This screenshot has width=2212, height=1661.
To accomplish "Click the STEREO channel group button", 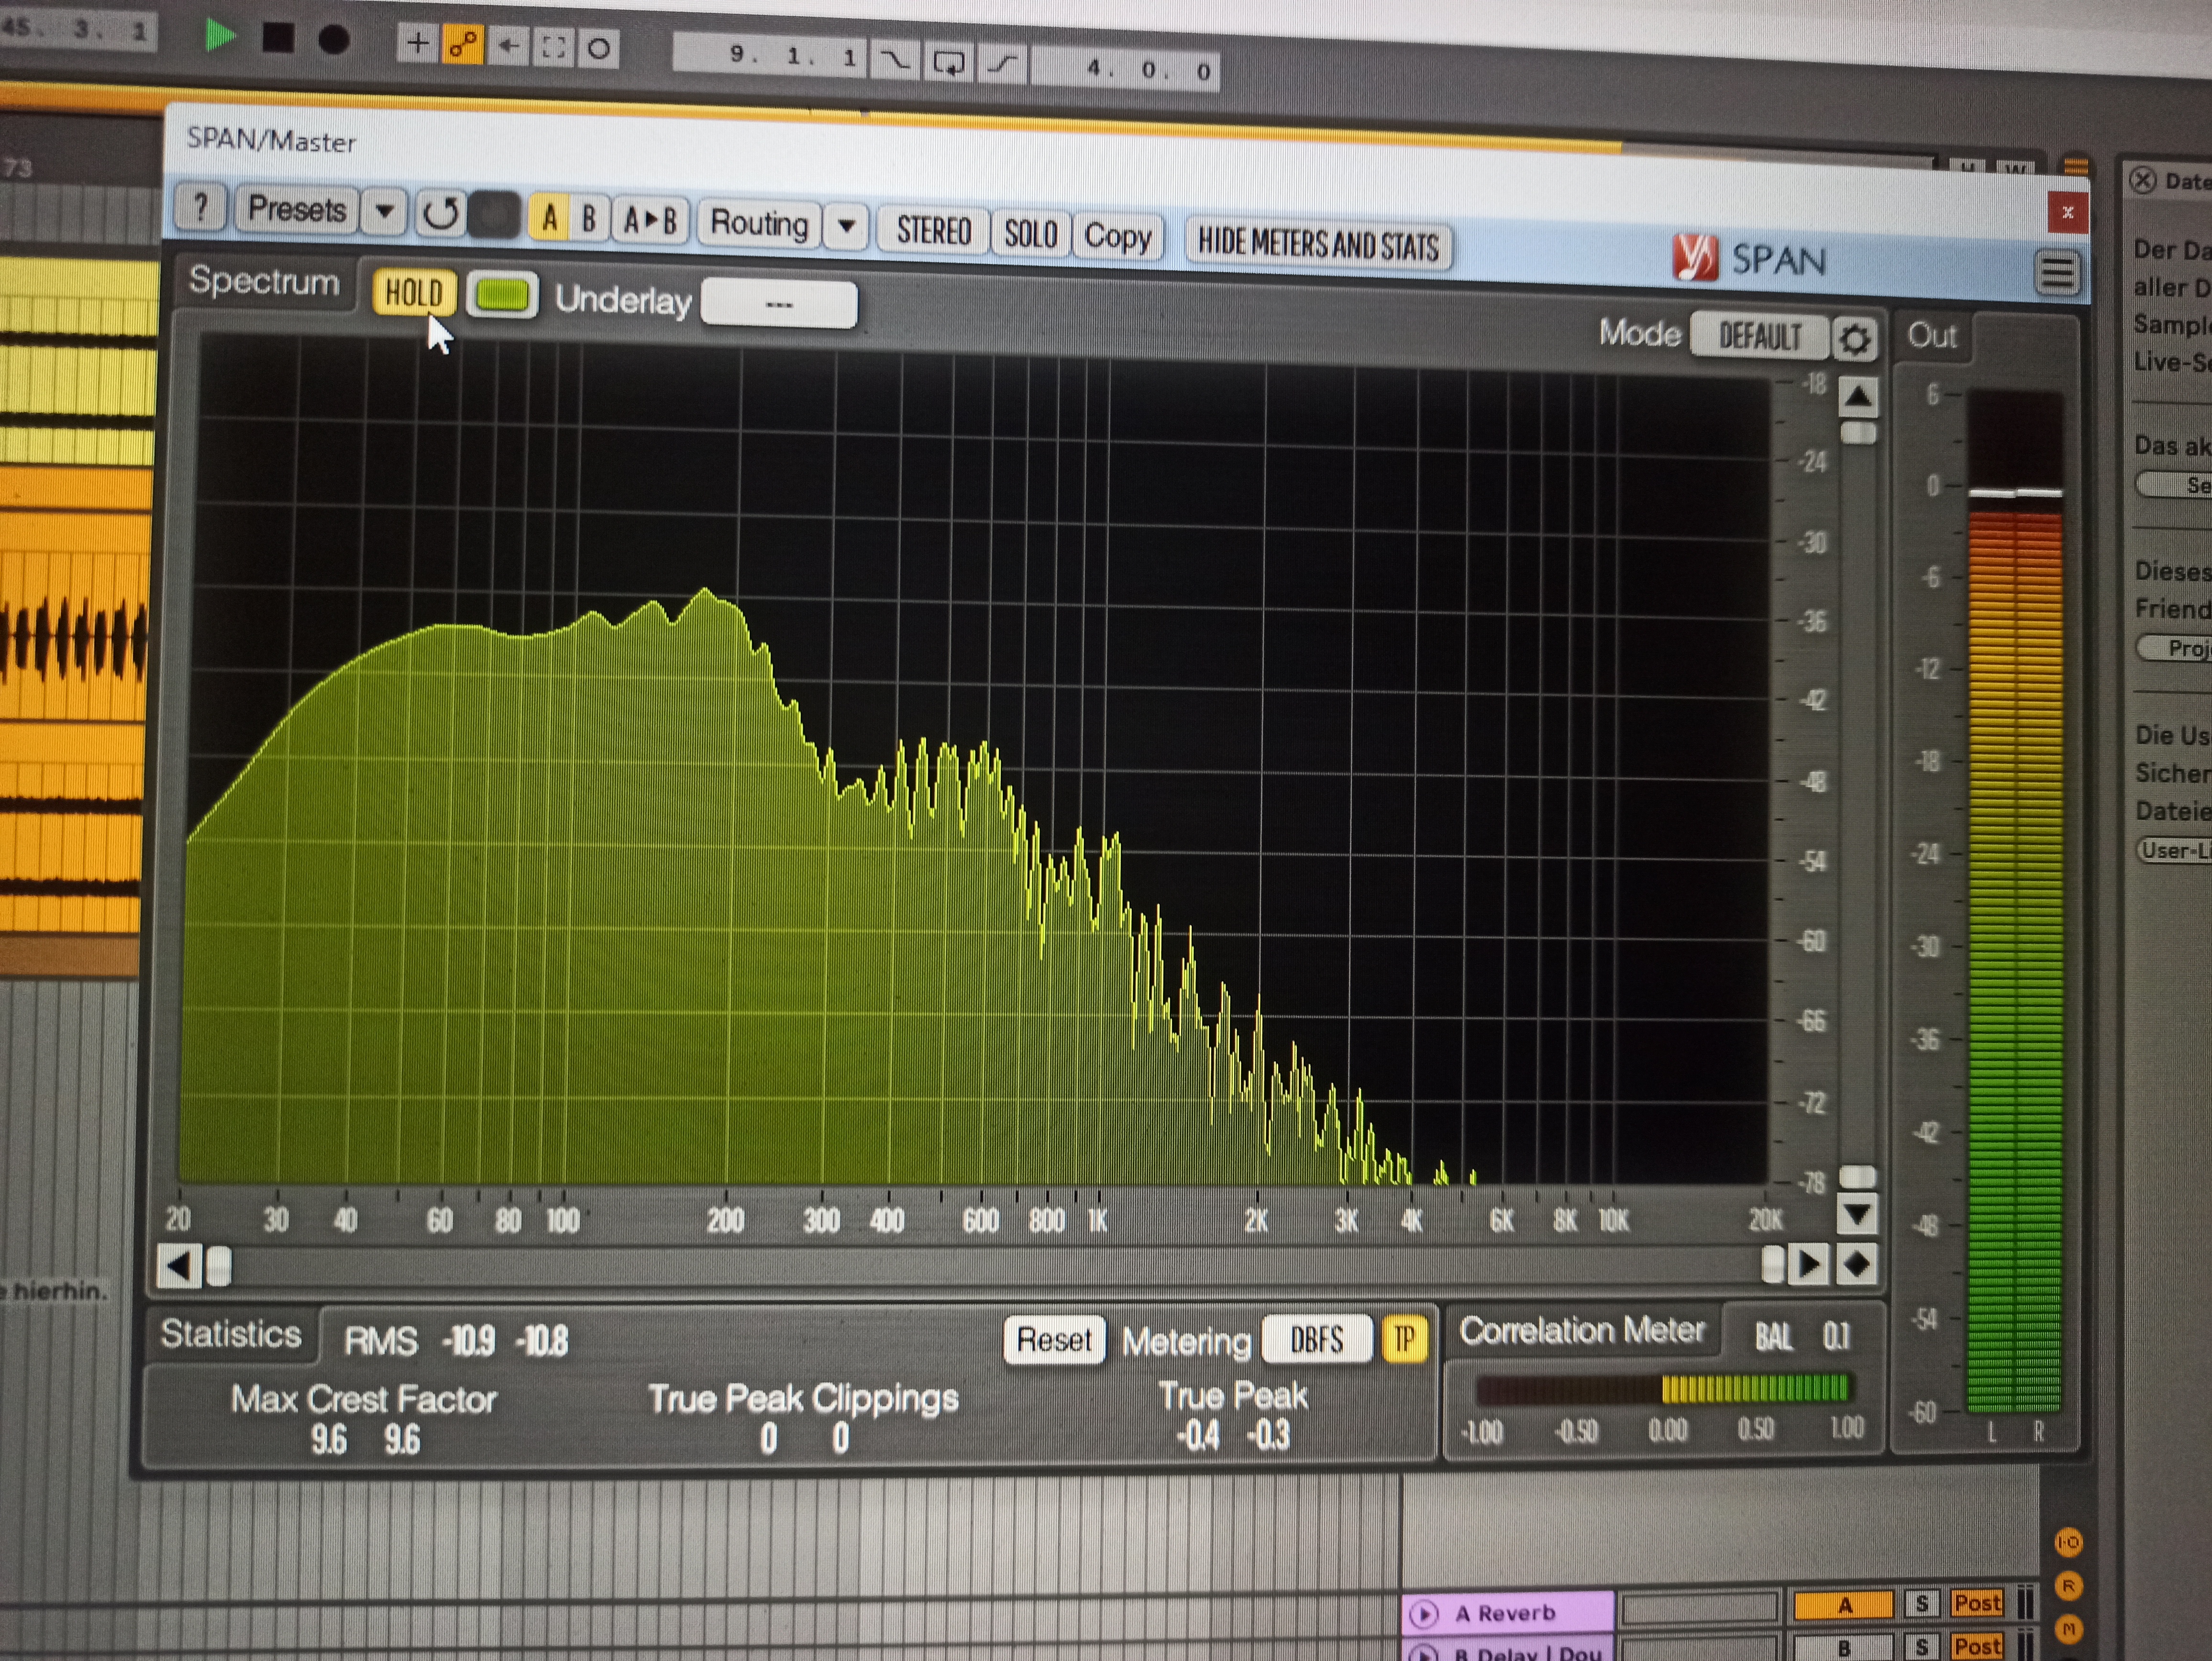I will (x=933, y=231).
